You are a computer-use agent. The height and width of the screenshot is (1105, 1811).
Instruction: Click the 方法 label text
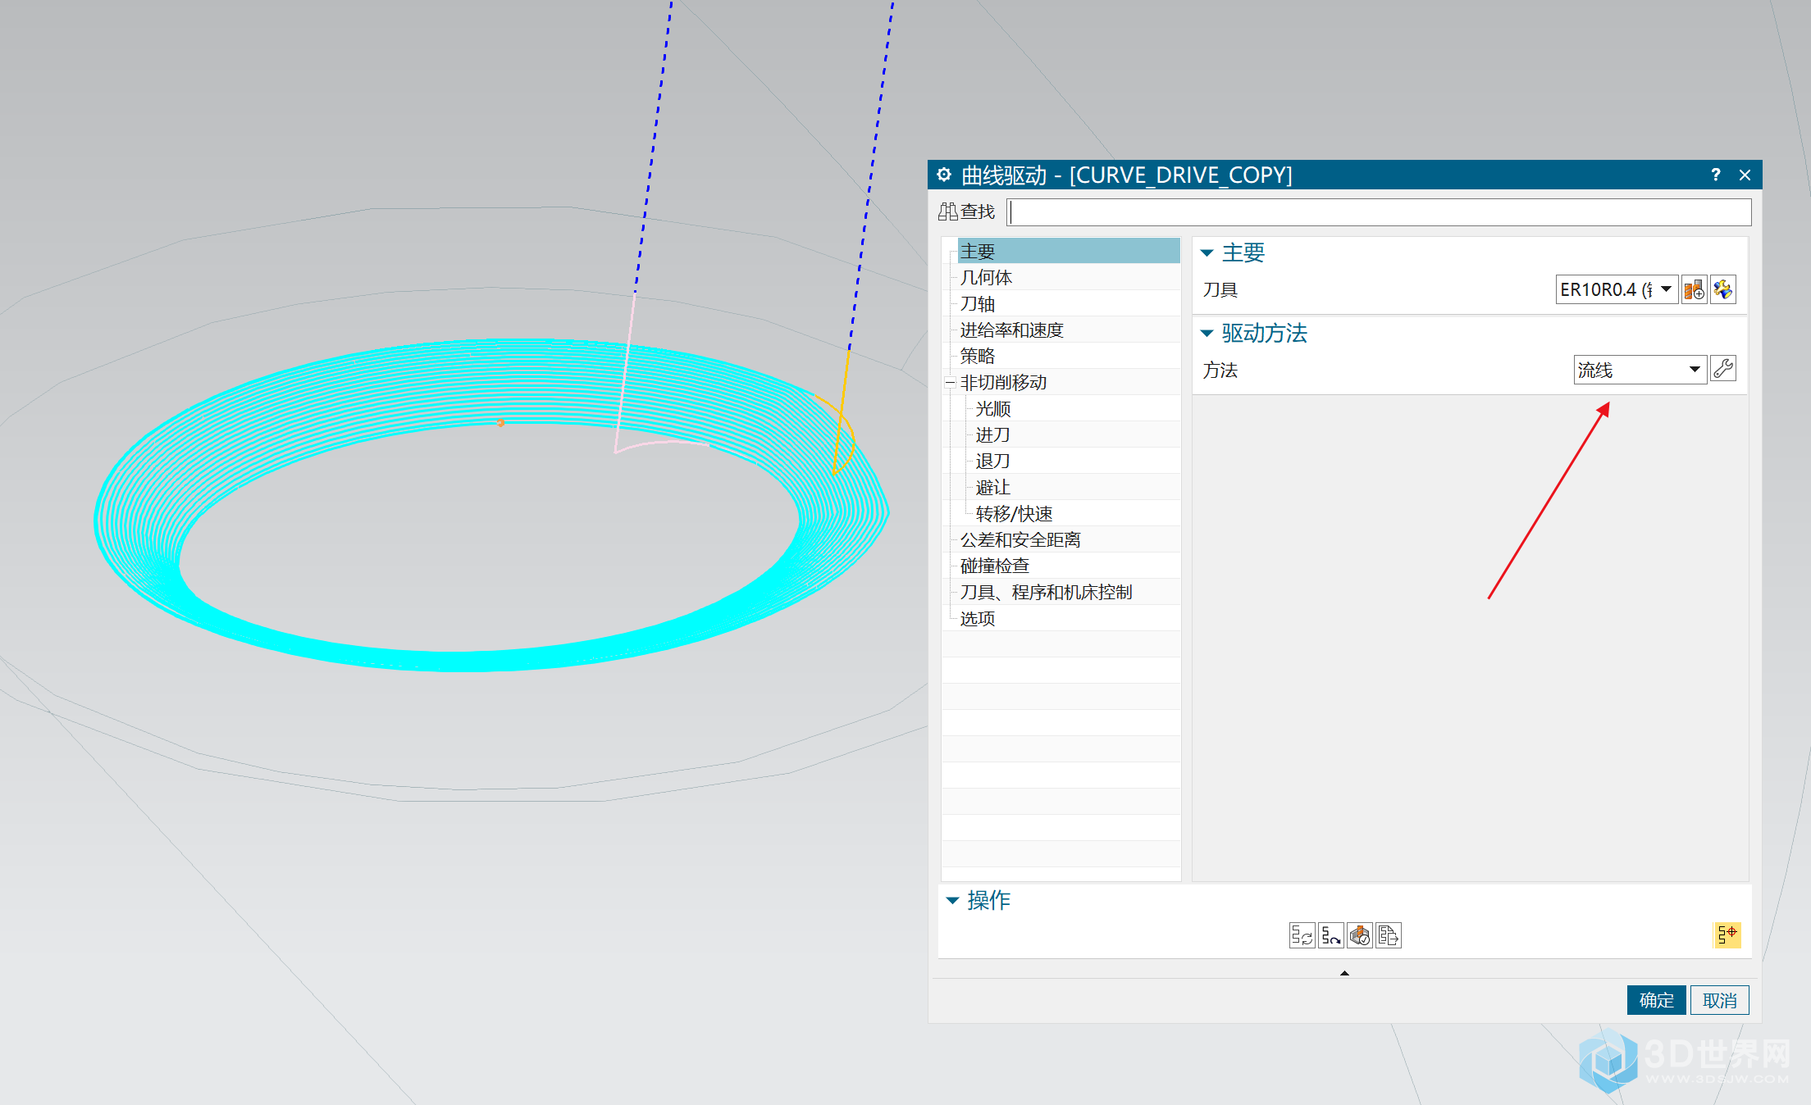coord(1220,370)
